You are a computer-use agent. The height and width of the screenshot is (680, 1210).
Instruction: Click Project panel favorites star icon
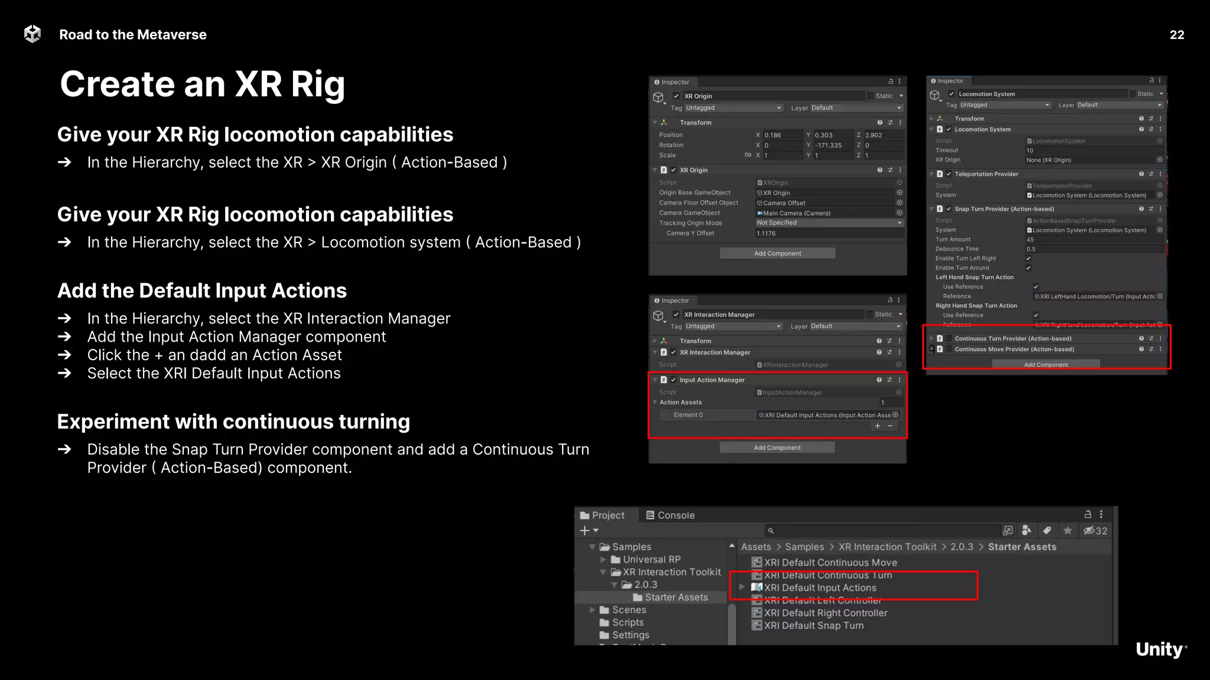[x=1068, y=531]
